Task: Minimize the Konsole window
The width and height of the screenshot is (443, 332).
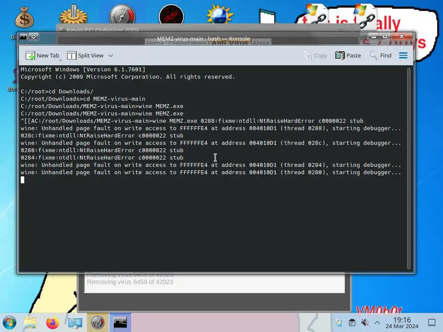Action: [374, 37]
